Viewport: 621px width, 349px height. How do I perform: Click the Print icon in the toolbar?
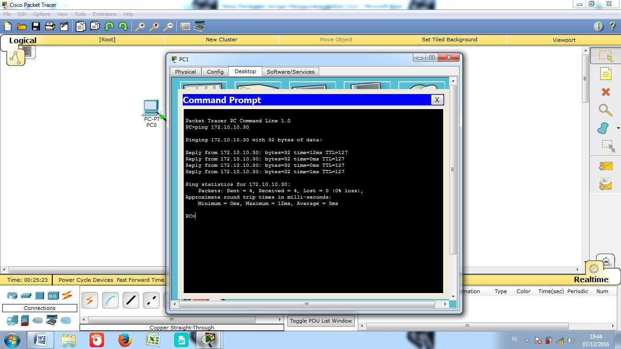pyautogui.click(x=50, y=26)
